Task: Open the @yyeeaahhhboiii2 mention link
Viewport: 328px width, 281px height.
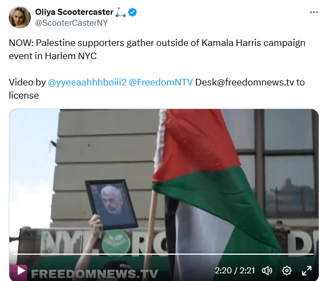Action: click(x=87, y=82)
